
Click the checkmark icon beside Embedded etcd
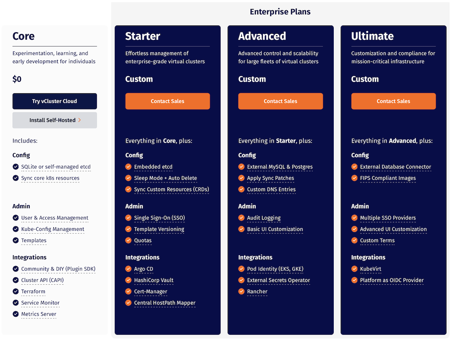point(128,167)
